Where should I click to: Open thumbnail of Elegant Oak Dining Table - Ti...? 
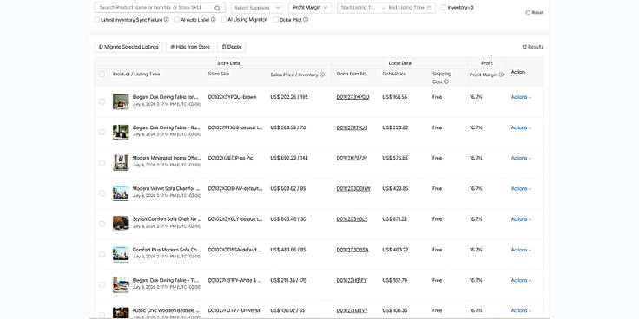coord(121,285)
